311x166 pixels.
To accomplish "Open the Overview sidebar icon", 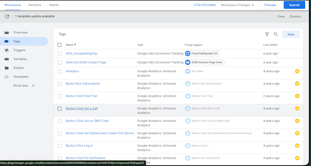I will pos(6,32).
